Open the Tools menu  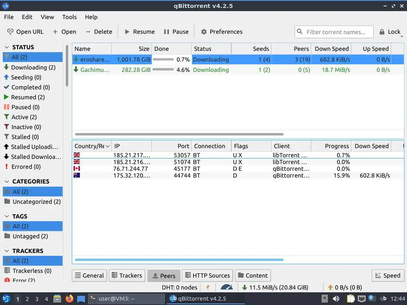click(69, 17)
